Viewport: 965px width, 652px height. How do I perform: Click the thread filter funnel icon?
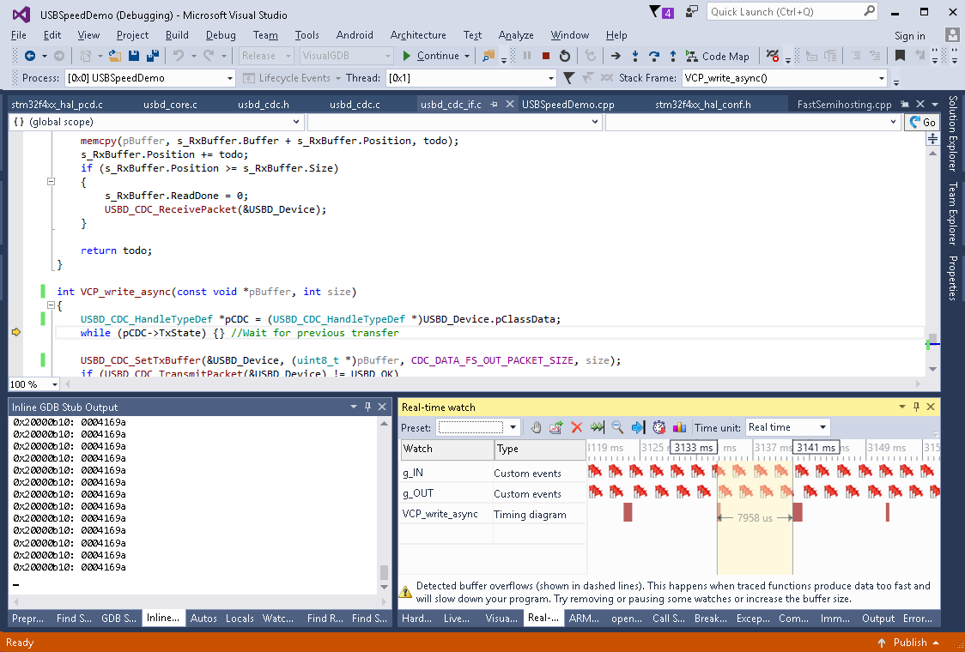(568, 78)
